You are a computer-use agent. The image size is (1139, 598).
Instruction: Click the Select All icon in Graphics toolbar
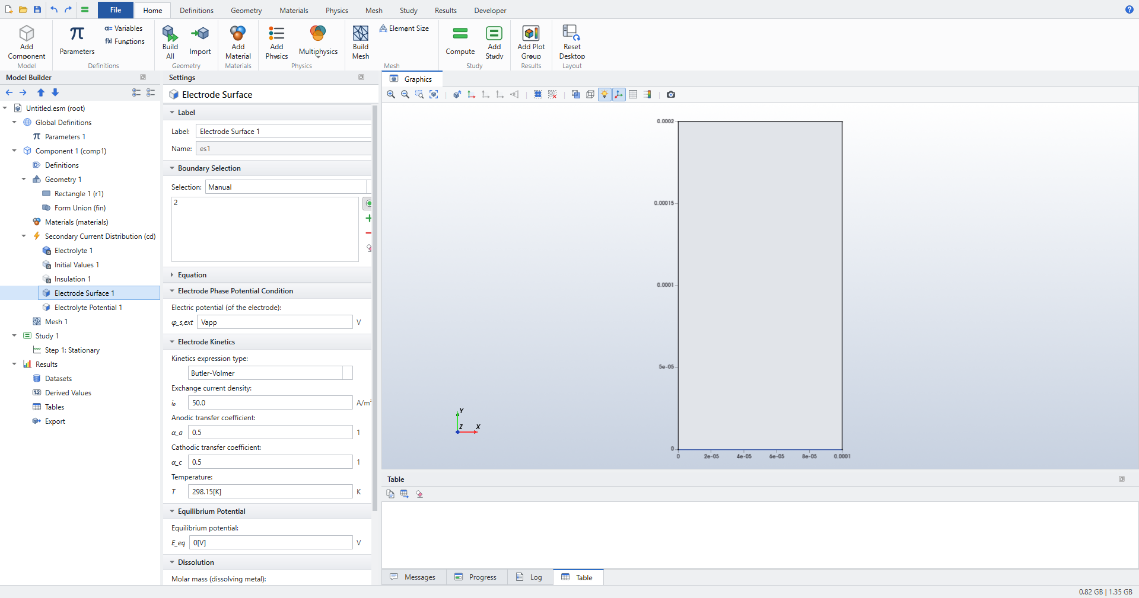tap(538, 94)
